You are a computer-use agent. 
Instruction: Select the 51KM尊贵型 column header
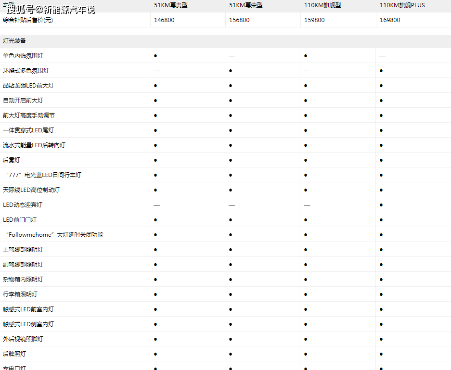[170, 5]
